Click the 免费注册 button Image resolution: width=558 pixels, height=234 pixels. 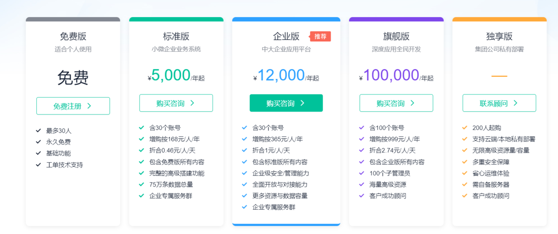(x=73, y=106)
